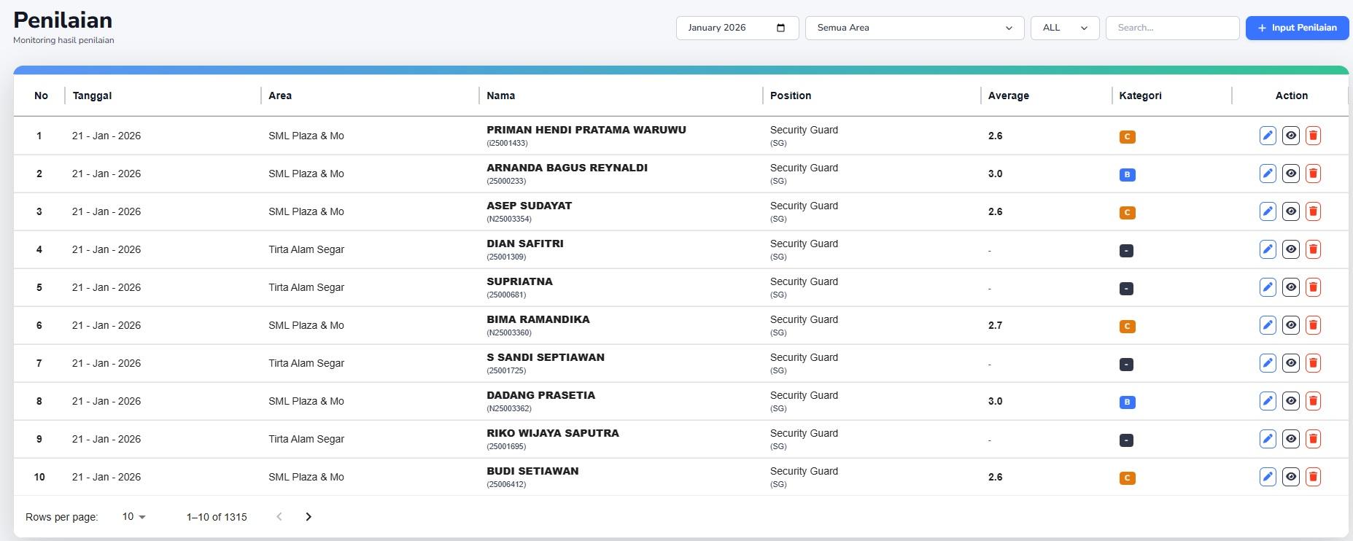Expand the ALL category filter dropdown
This screenshot has width=1353, height=541.
[x=1064, y=28]
